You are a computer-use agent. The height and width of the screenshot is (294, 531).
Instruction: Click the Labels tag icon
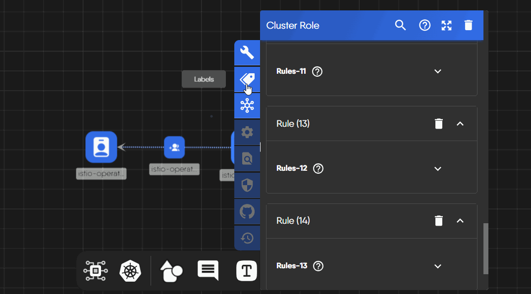click(x=247, y=79)
